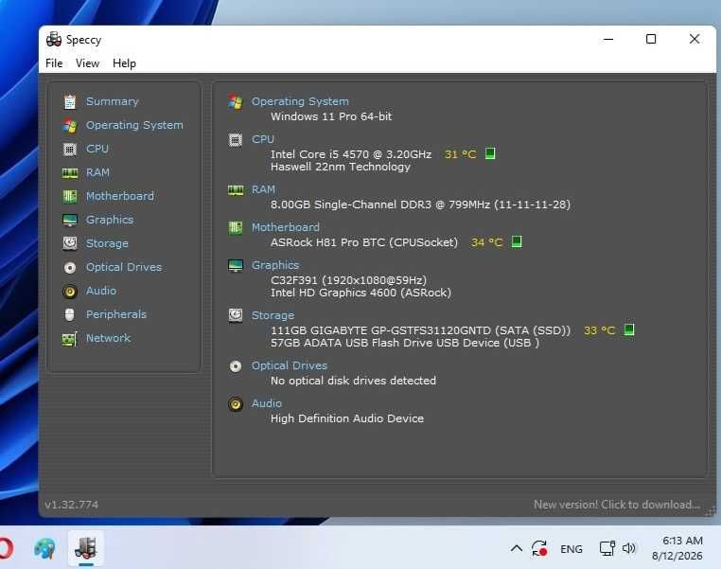Click the RAM stick icon in sidebar
The width and height of the screenshot is (721, 569).
tap(70, 173)
